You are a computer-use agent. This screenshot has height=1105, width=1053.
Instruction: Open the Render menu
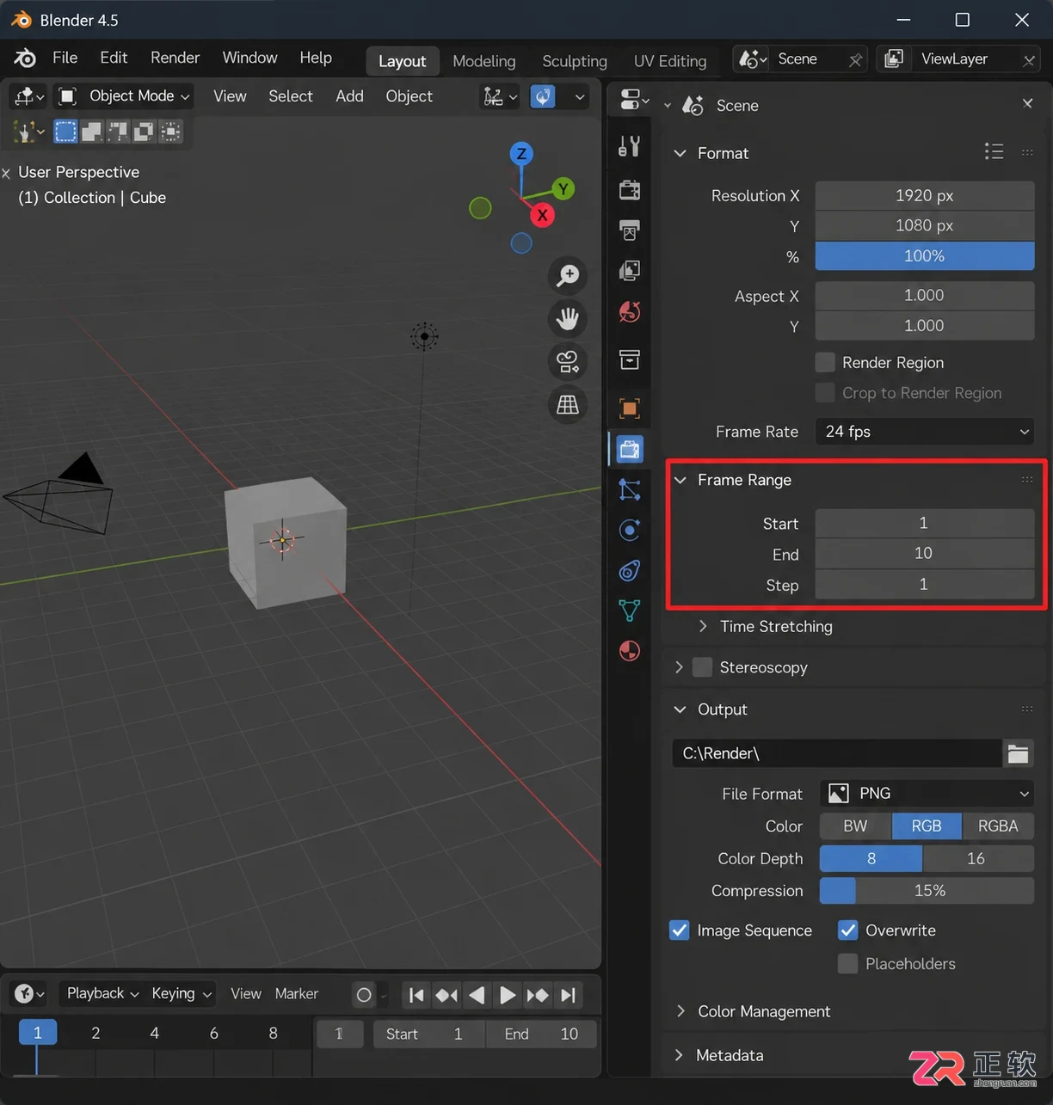click(175, 58)
